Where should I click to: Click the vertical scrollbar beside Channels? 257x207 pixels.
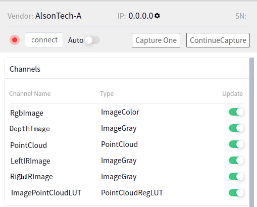coord(251,132)
